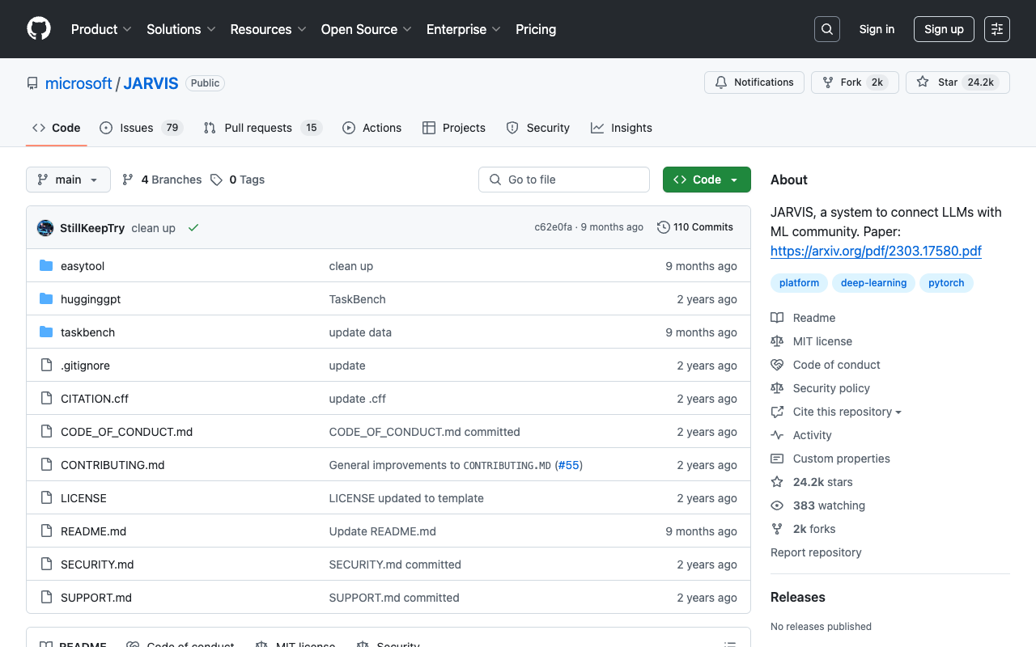Open the Product dropdown menu
The image size is (1036, 647).
point(101,29)
